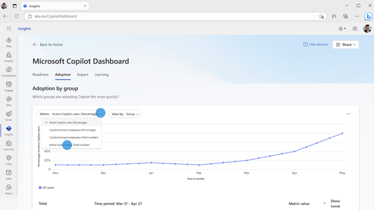
Task: Toggle the All users legend item
Action: (x=47, y=187)
